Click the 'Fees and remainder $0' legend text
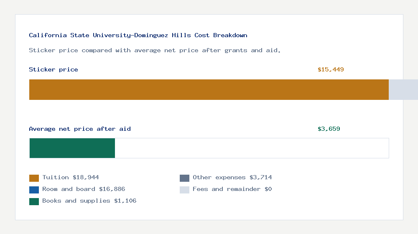Viewport: 418px width, 234px height. point(232,189)
